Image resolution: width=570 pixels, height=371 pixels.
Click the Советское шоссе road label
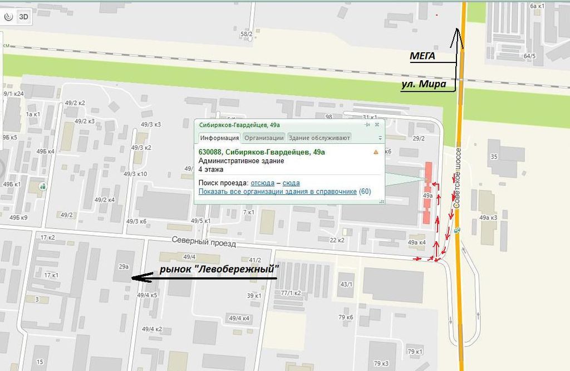coord(458,178)
